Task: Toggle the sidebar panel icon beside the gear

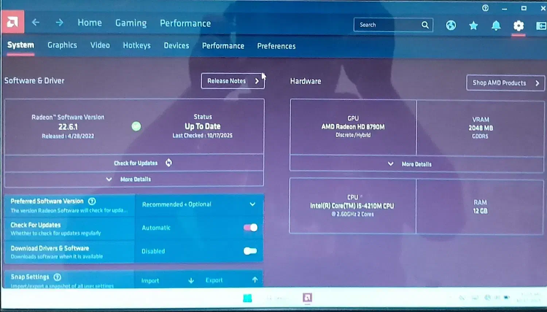Action: [x=541, y=26]
